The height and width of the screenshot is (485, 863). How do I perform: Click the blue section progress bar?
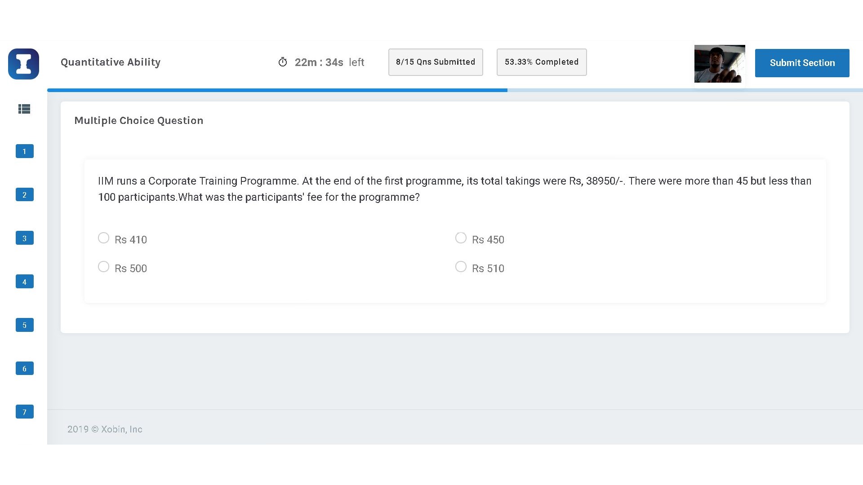[x=277, y=90]
